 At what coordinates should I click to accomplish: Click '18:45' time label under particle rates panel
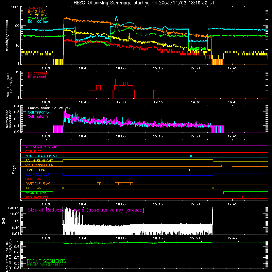click(x=84, y=102)
